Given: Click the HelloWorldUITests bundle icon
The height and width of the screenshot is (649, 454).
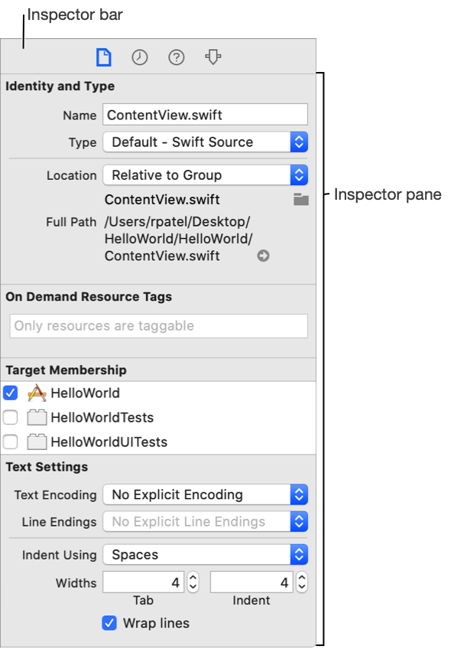Looking at the screenshot, I should (x=37, y=442).
